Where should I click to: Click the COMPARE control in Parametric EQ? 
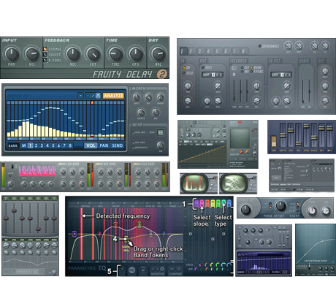pos(175,270)
